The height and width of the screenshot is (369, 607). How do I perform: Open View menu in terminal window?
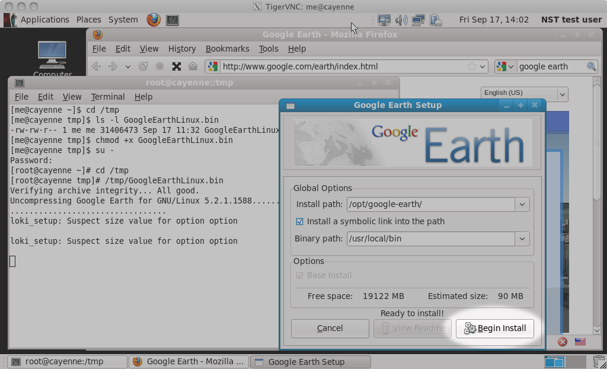[x=72, y=97]
